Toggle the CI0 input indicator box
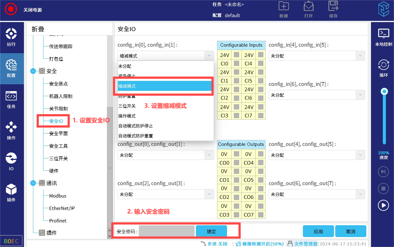Screen dimensions: 394x247 [237, 63]
